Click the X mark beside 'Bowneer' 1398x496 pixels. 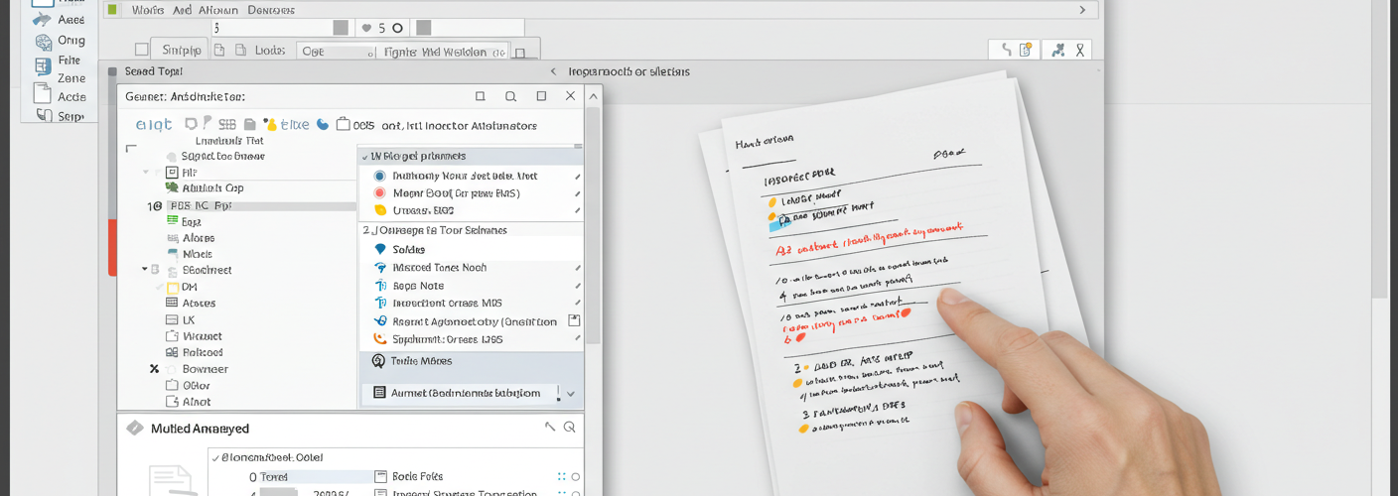[x=154, y=369]
